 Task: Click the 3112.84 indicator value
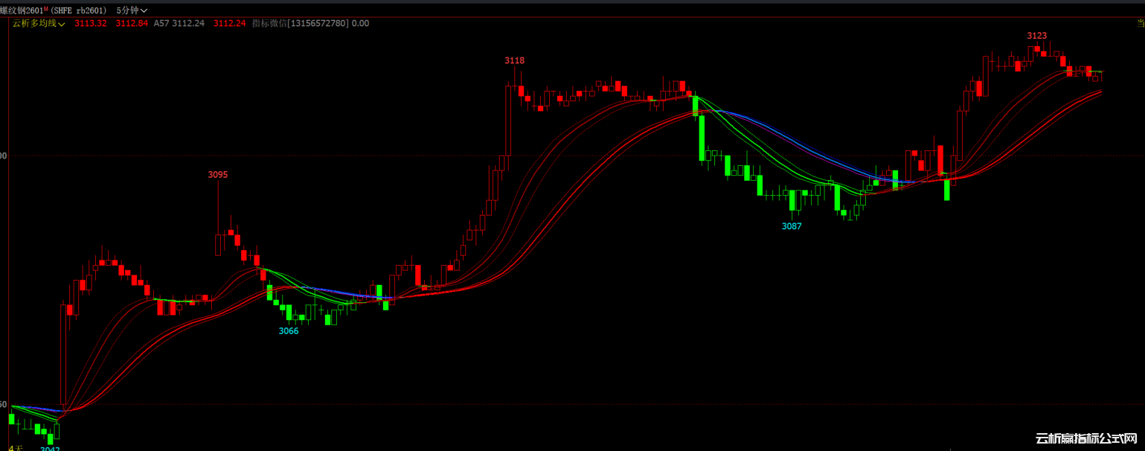click(x=132, y=23)
